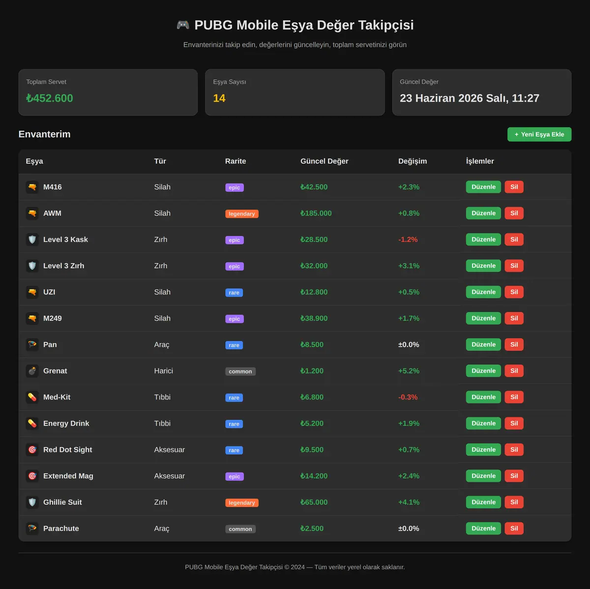Click the Güncel Değer column header
The height and width of the screenshot is (589, 590).
(x=324, y=161)
